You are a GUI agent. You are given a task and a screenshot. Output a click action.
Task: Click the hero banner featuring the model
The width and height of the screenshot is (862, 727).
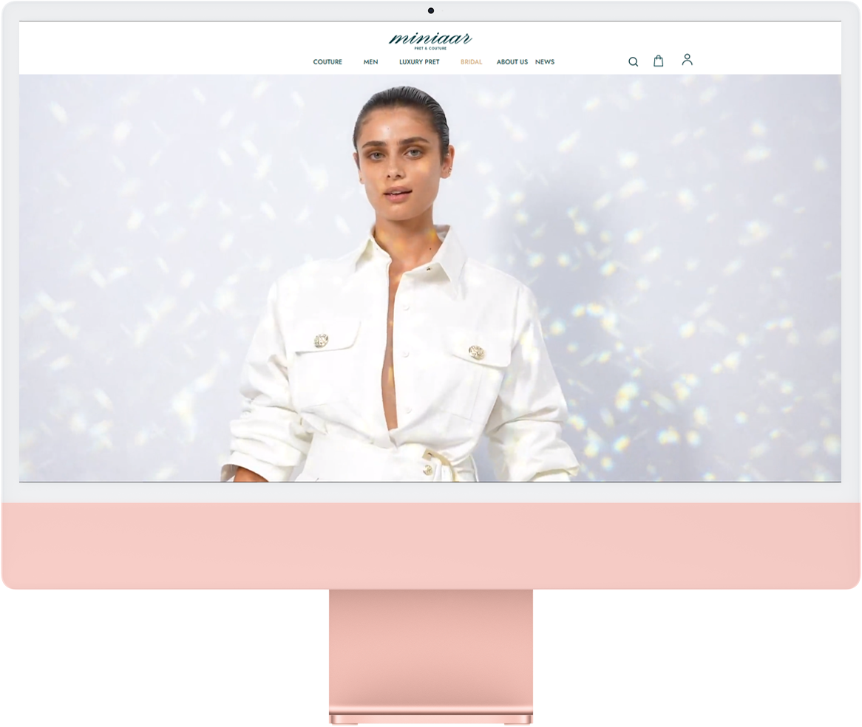[431, 281]
